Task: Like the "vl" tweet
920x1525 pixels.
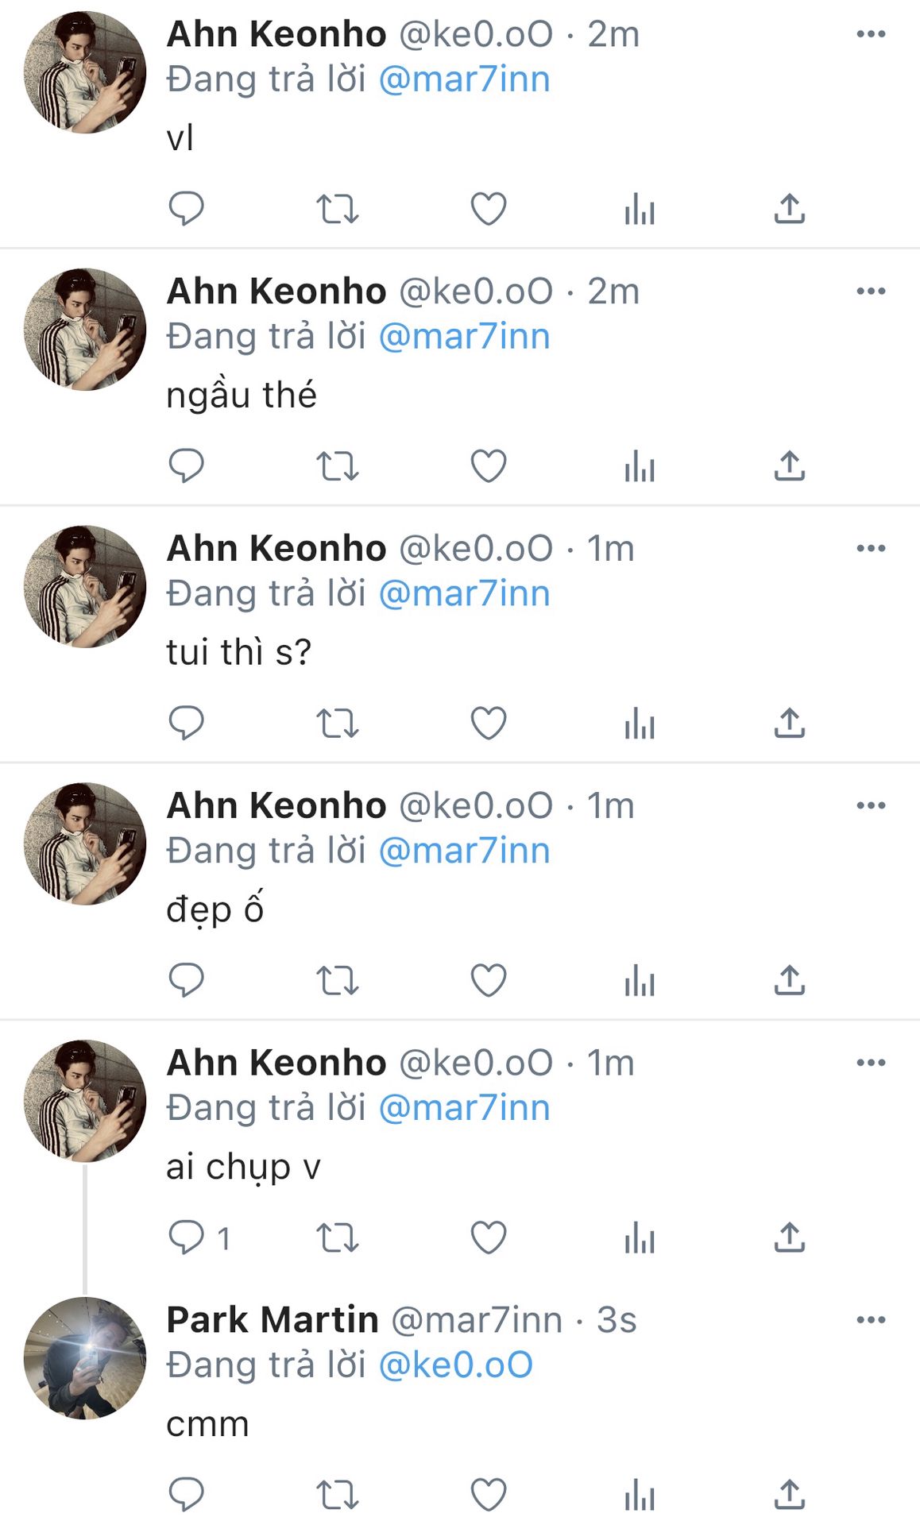Action: [489, 209]
